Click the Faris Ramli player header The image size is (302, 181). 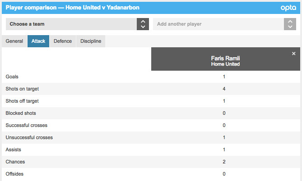point(225,61)
